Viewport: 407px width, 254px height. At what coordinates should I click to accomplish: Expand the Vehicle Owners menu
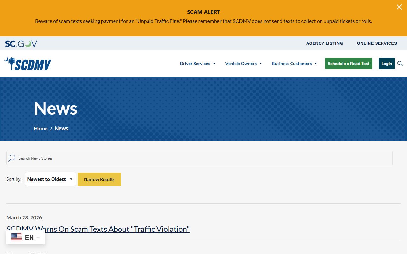tap(244, 63)
